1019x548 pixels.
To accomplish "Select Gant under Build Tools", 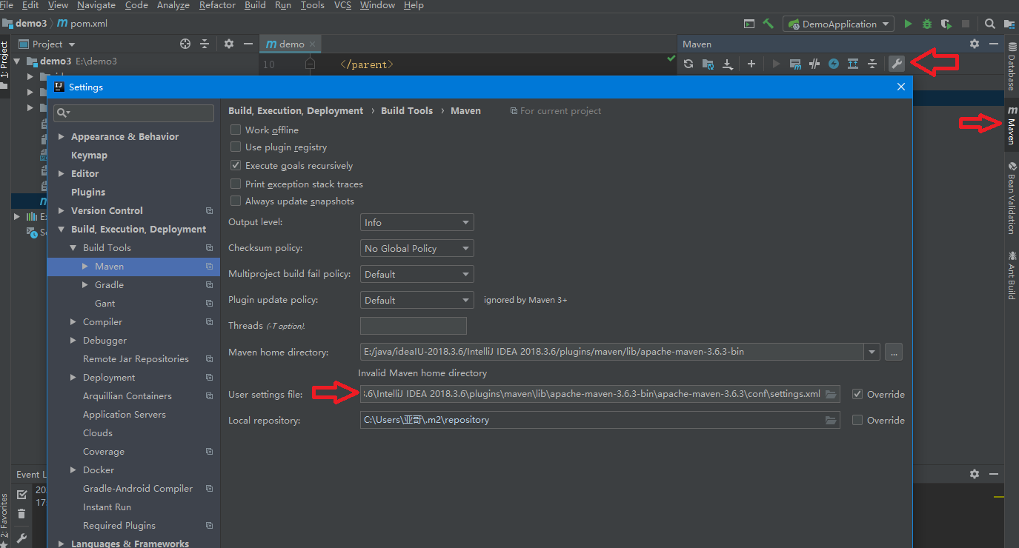I will pos(105,303).
